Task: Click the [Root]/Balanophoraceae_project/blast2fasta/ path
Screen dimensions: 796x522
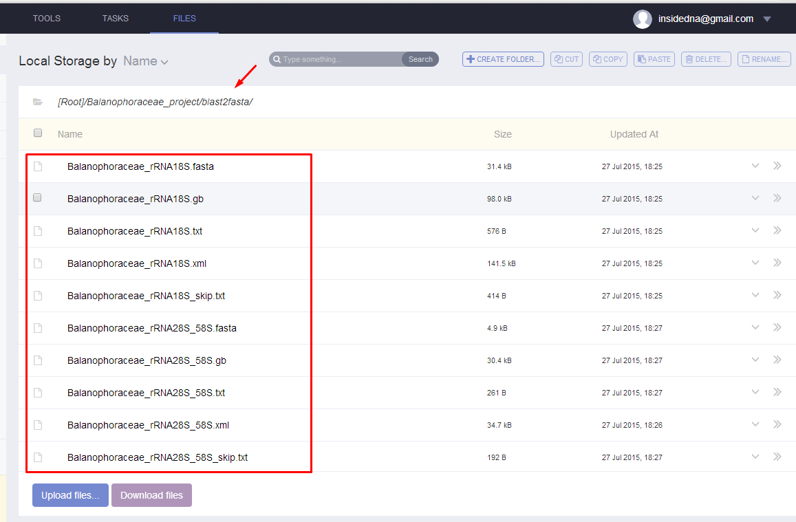Action: tap(155, 102)
